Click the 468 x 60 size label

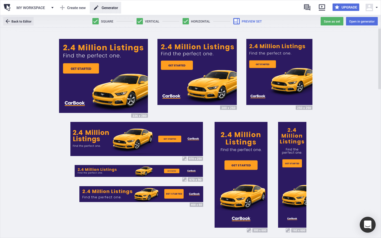point(196,205)
